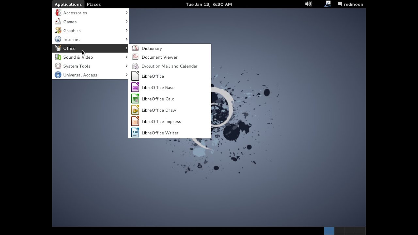Click the Games category icon
The image size is (418, 235).
(58, 22)
